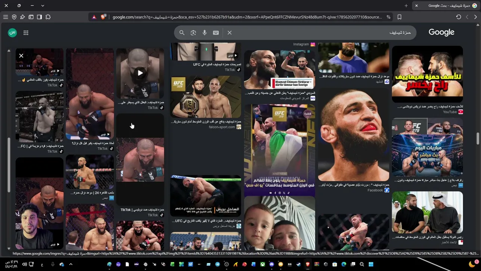Click the Google search text field

point(323,33)
